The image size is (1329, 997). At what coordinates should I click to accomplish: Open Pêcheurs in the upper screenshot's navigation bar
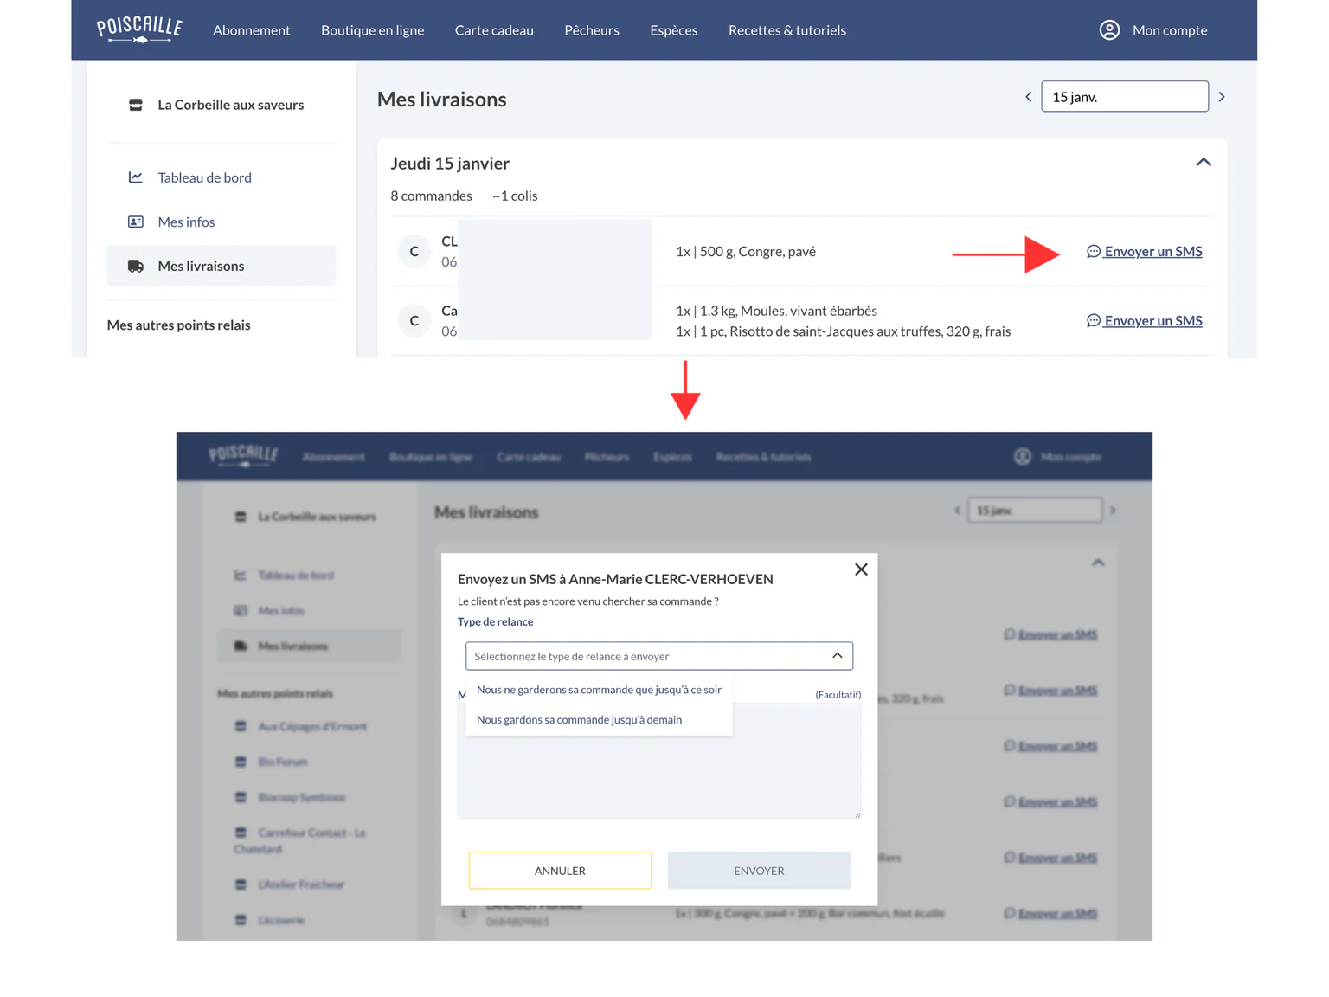tap(592, 30)
